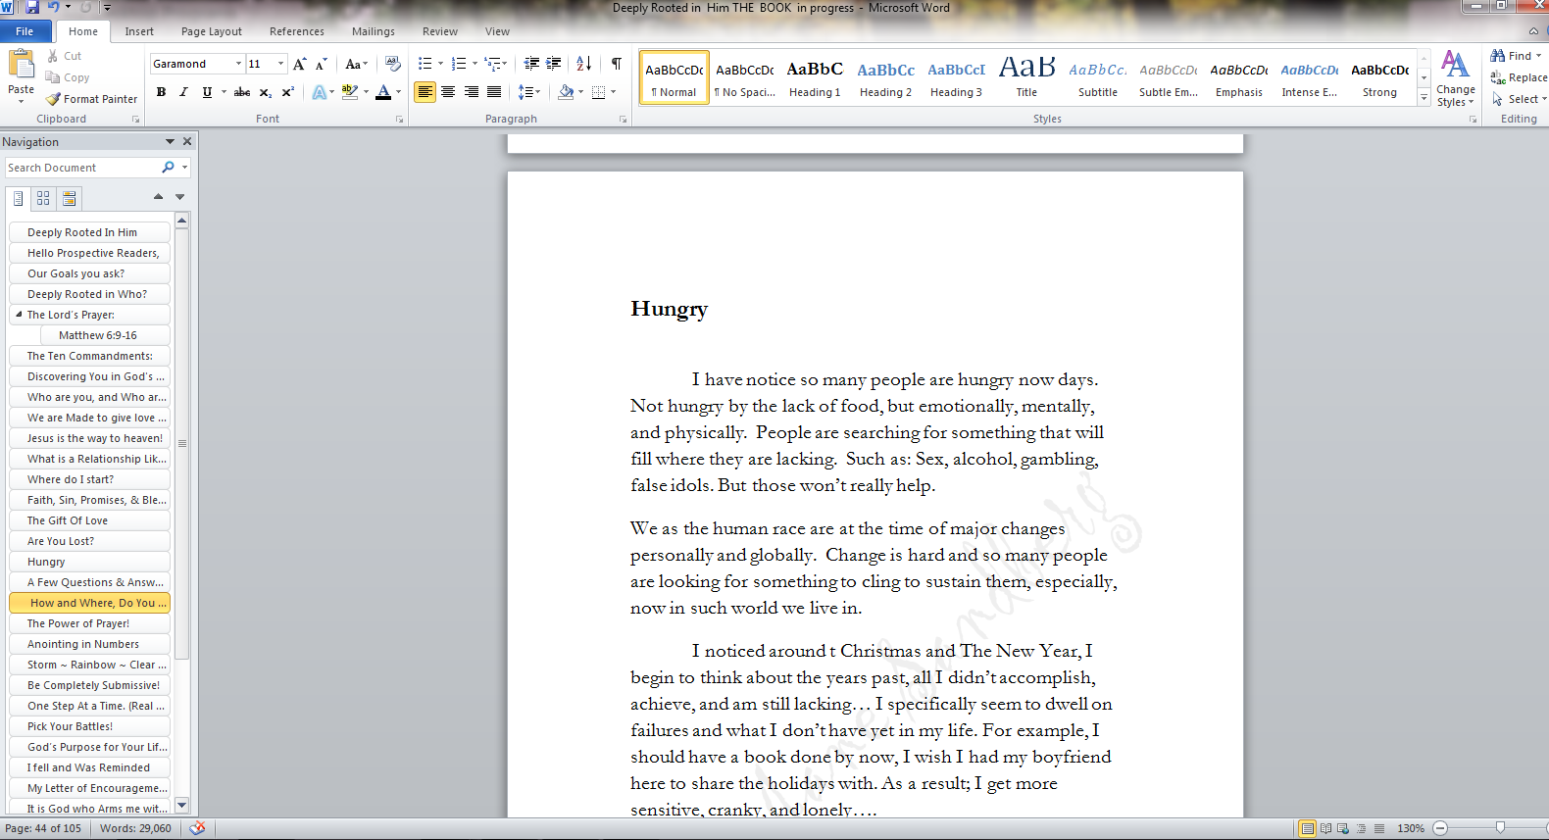Open the Page Layout tab
The height and width of the screenshot is (840, 1549).
(211, 31)
